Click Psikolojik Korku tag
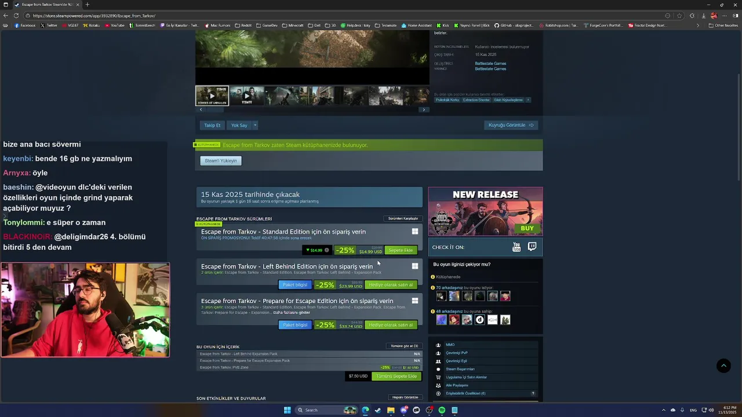Image resolution: width=742 pixels, height=417 pixels. click(x=447, y=100)
